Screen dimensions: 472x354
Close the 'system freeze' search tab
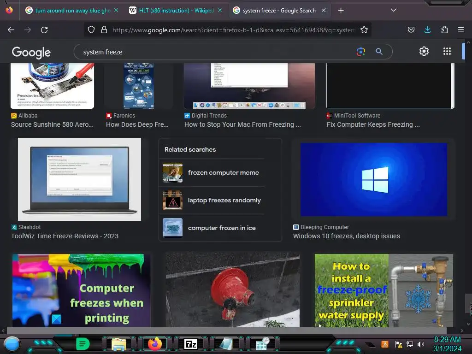coord(324,11)
